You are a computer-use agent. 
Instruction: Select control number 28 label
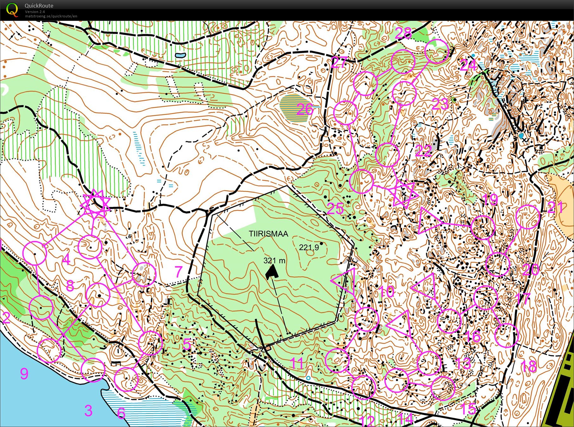[403, 33]
